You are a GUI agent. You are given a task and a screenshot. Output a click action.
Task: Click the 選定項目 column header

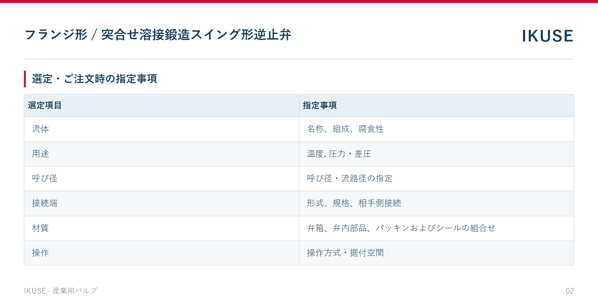[161, 105]
